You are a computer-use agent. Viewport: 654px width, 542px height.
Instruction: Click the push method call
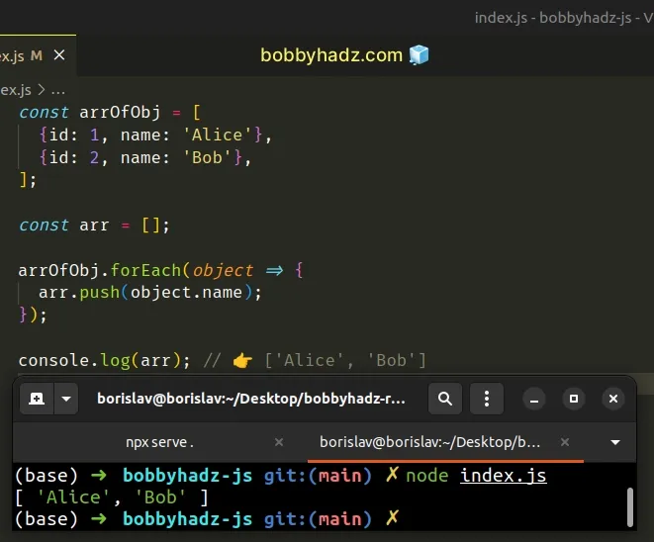(100, 292)
